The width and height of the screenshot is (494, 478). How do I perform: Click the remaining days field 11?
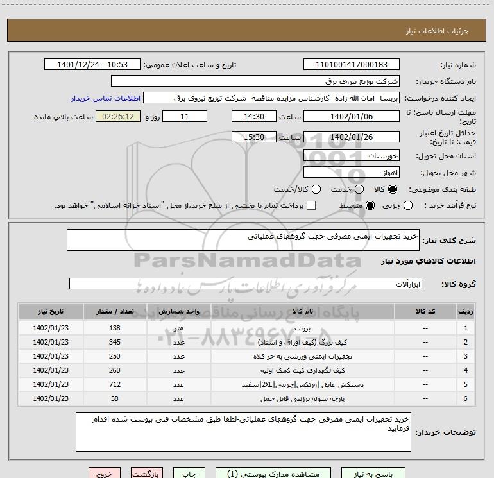(x=185, y=116)
